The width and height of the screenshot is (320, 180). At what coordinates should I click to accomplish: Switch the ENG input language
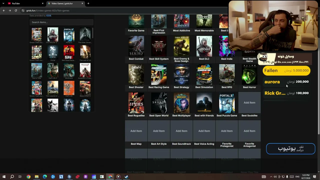click(297, 177)
